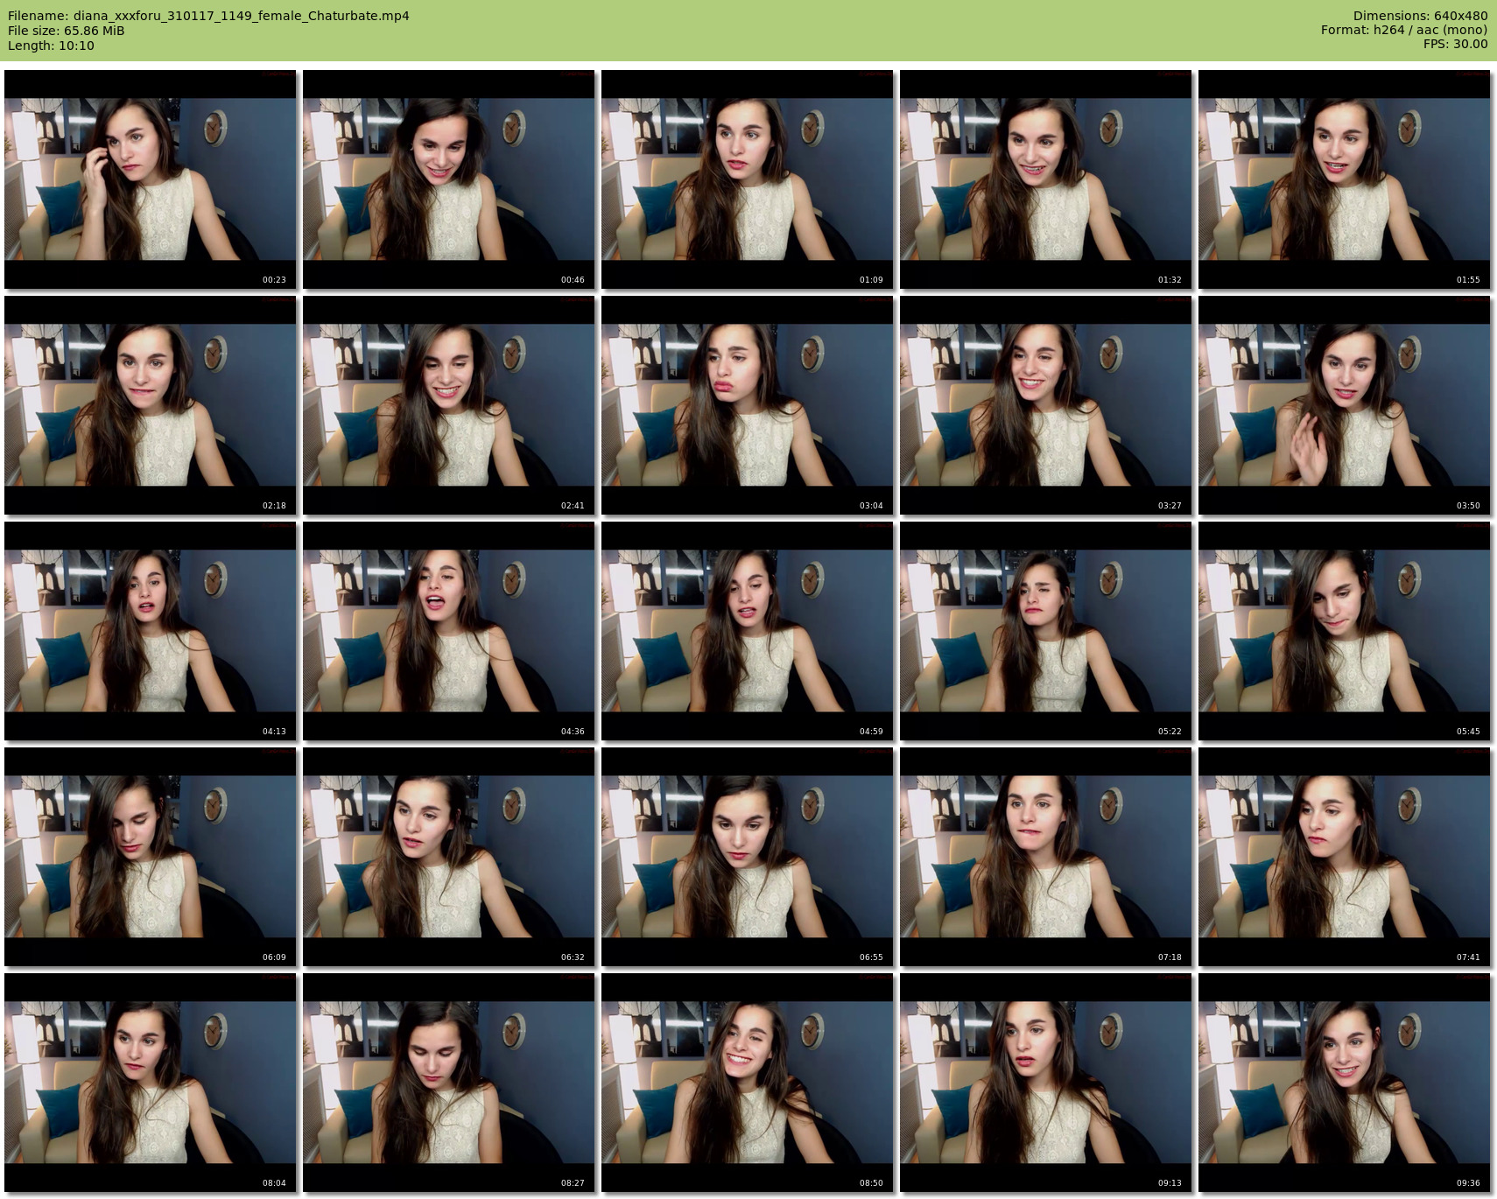Open the thumbnail at 08:27
This screenshot has width=1497, height=1199.
(x=449, y=1083)
